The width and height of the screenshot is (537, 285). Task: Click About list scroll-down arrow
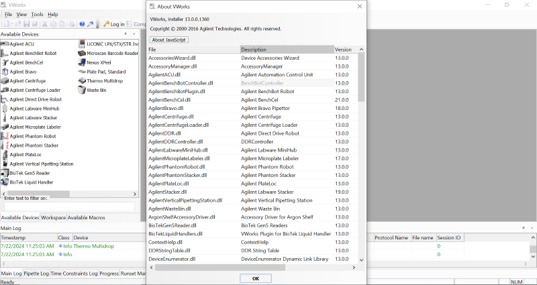coord(361,260)
